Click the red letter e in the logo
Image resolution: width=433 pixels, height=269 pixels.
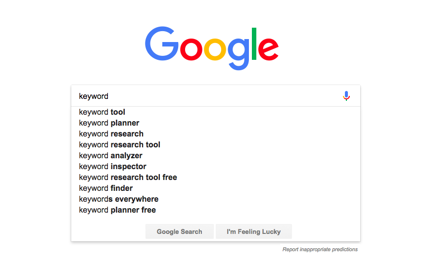point(268,49)
